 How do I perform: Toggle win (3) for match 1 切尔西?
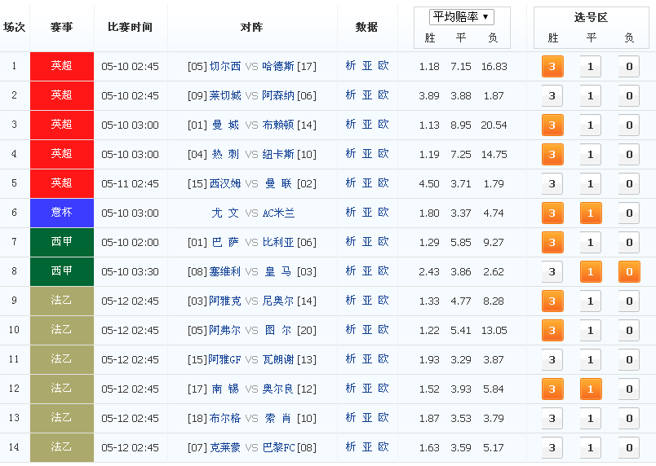(x=552, y=66)
